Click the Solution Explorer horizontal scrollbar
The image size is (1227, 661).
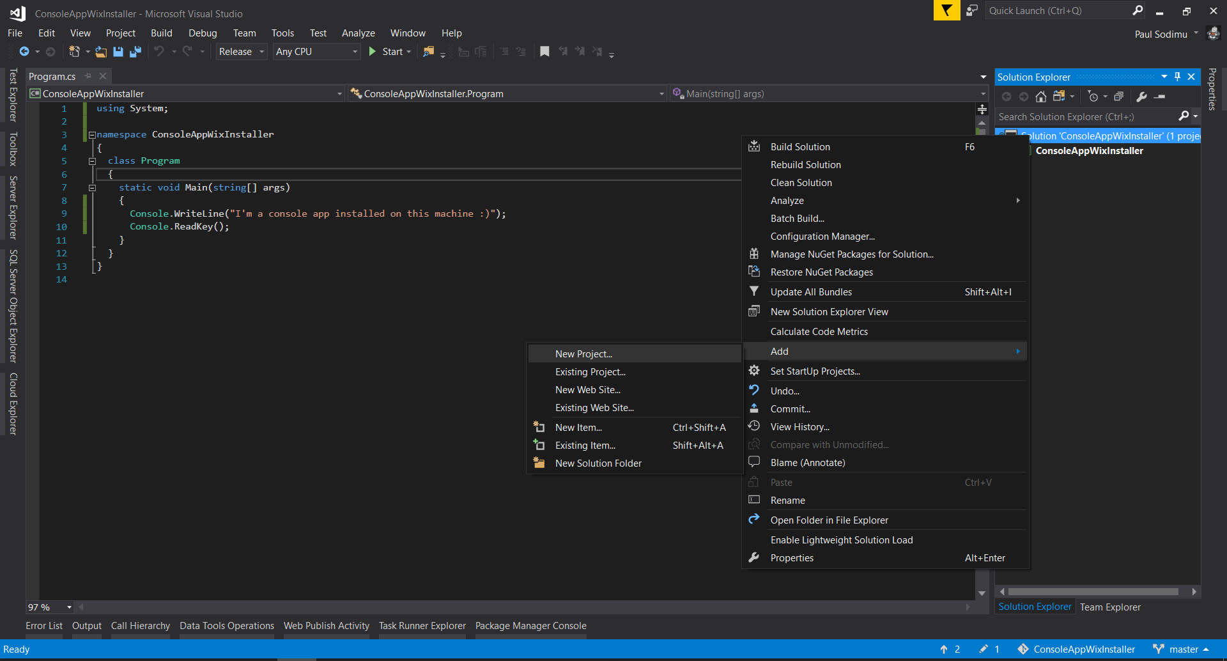pos(1093,592)
